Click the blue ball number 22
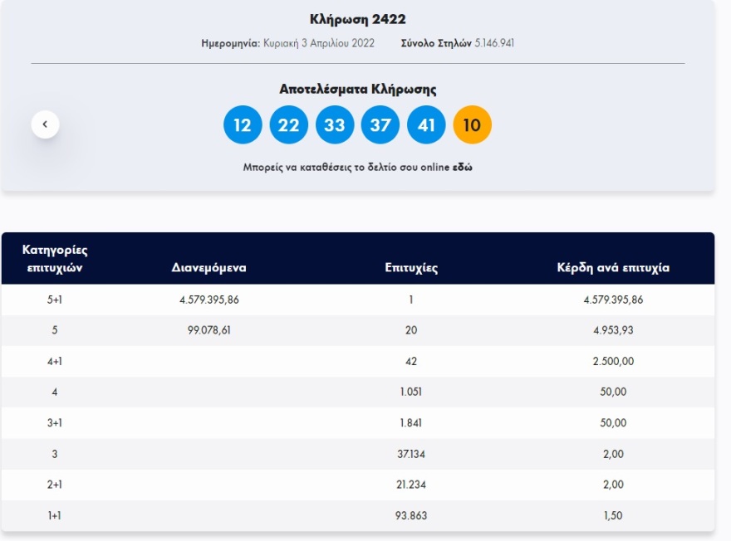 click(x=288, y=125)
